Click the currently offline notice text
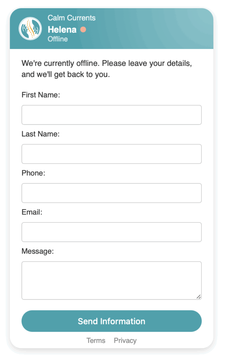This screenshot has height=361, width=225. (107, 69)
